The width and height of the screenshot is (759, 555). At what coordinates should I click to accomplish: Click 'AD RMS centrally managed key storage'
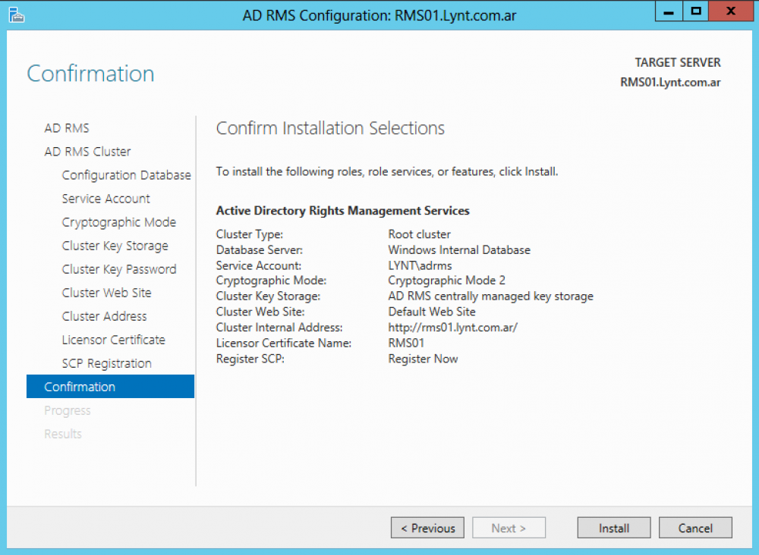coord(491,296)
